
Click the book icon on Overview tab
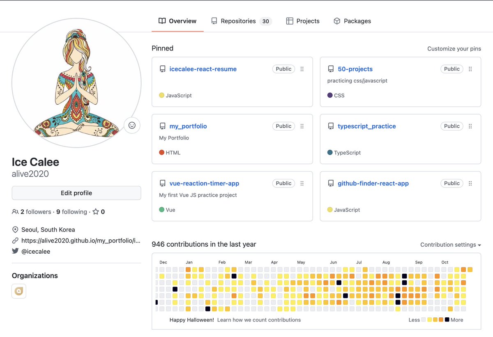click(162, 21)
